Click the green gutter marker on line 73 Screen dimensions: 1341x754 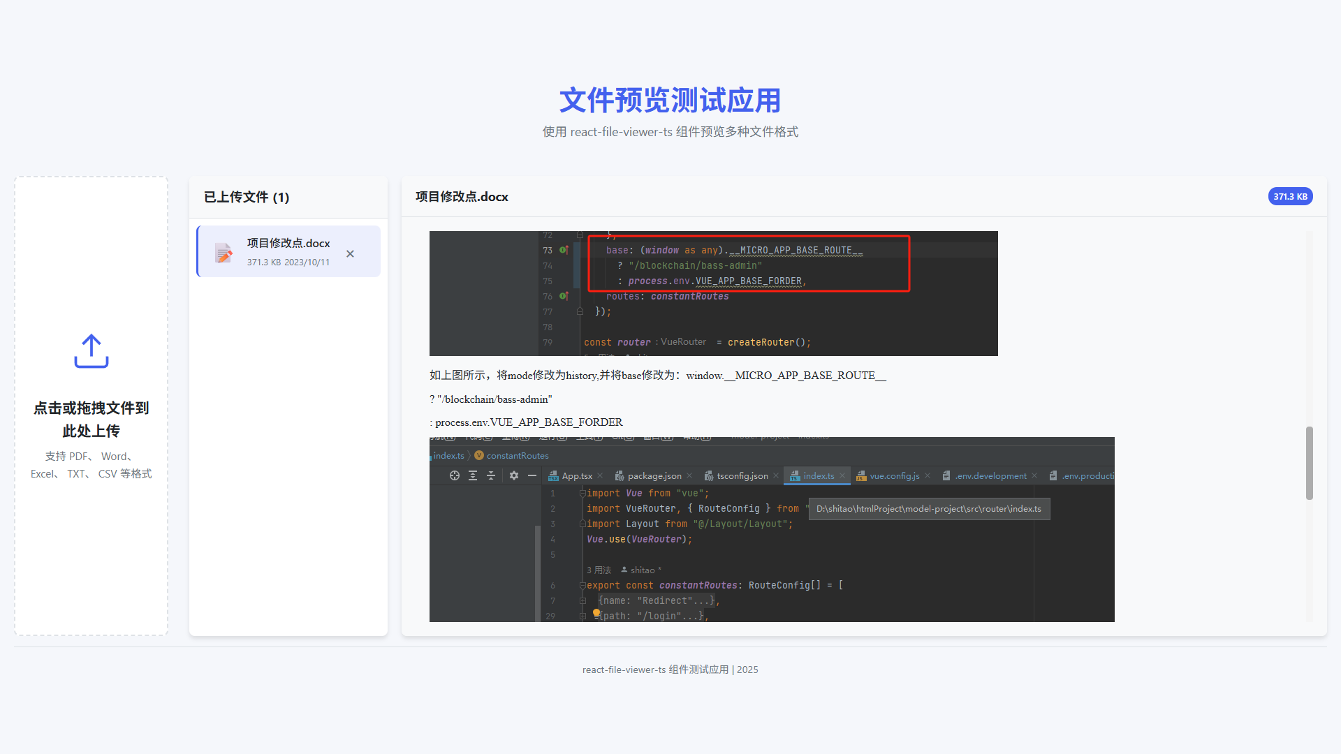[562, 249]
